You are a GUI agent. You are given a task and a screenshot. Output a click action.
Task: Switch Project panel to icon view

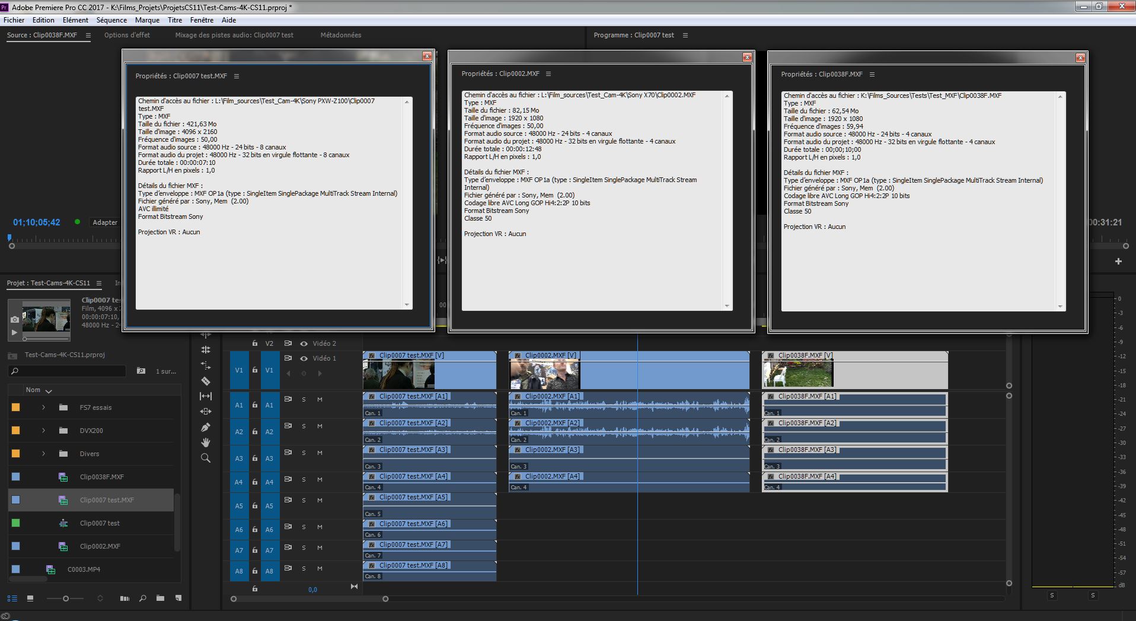(30, 598)
